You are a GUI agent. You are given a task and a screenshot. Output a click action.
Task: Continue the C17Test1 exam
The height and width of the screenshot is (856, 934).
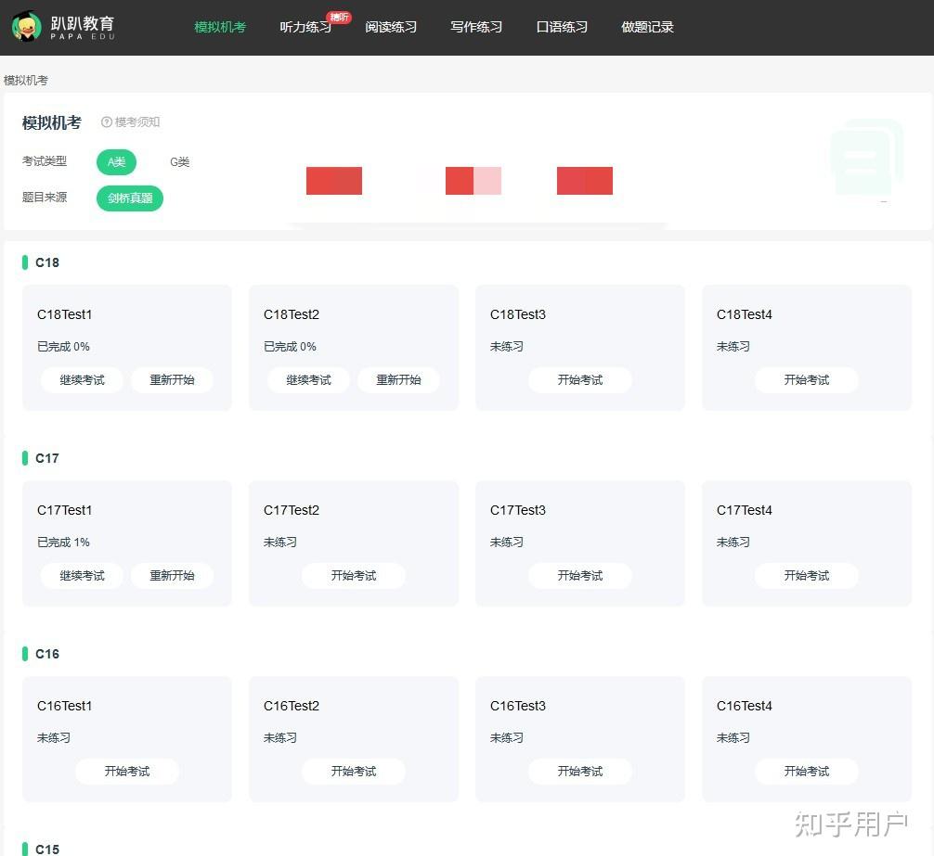83,575
